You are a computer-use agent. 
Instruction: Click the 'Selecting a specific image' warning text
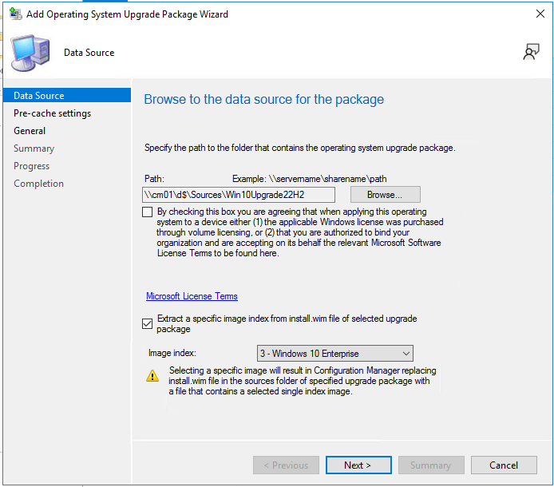tap(303, 381)
